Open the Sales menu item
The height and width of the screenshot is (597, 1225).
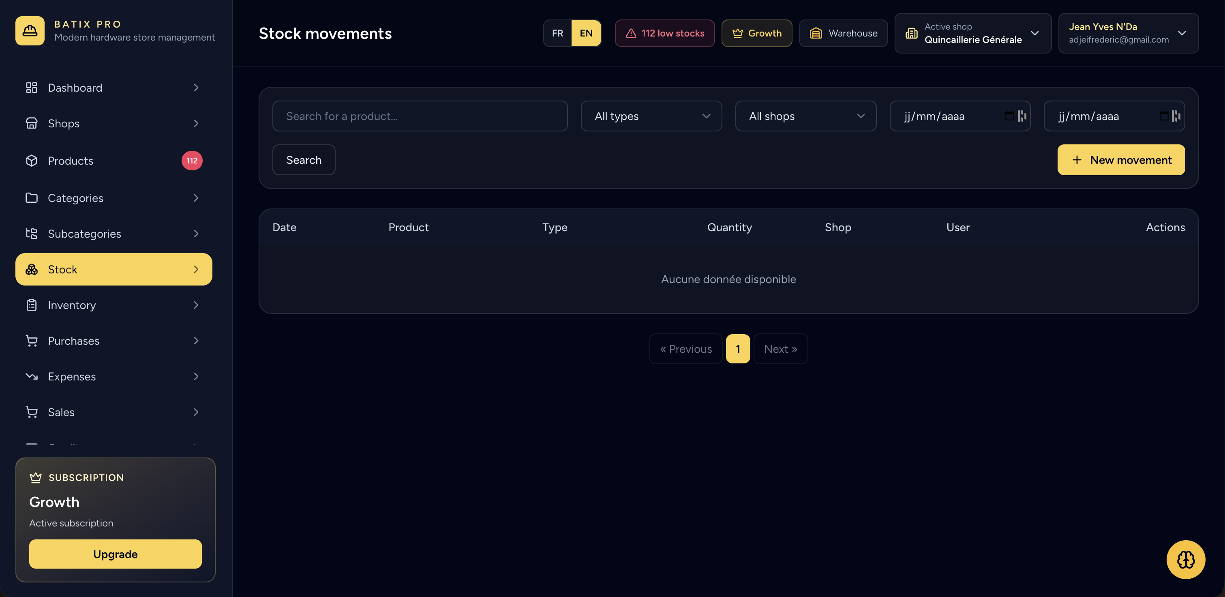tap(114, 412)
